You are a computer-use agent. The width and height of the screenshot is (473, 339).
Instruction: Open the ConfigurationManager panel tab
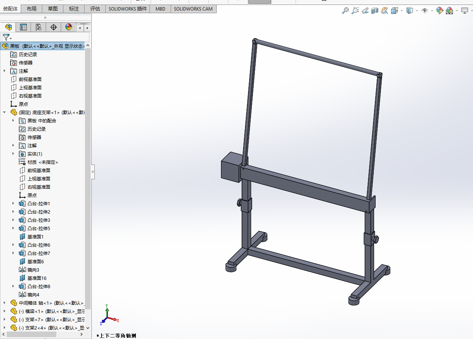[x=39, y=27]
